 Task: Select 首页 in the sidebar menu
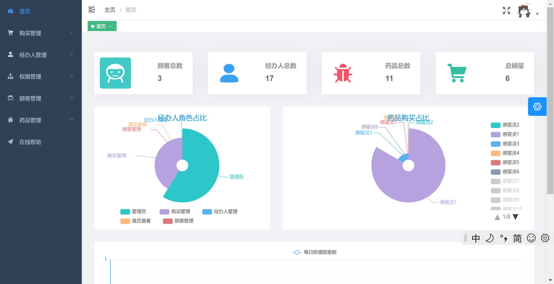pos(41,11)
